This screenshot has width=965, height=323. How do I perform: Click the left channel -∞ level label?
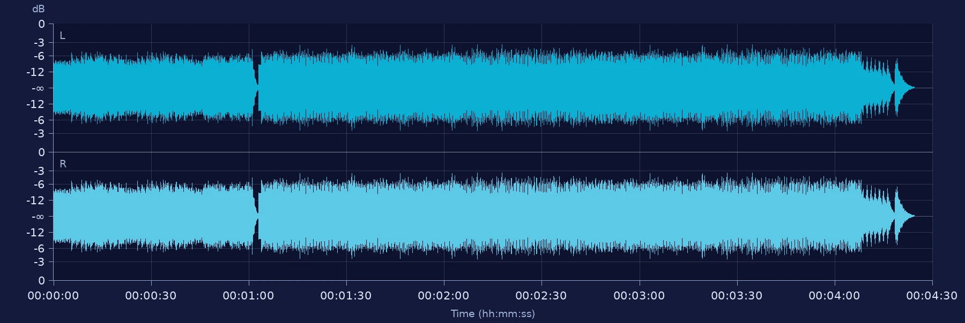38,88
